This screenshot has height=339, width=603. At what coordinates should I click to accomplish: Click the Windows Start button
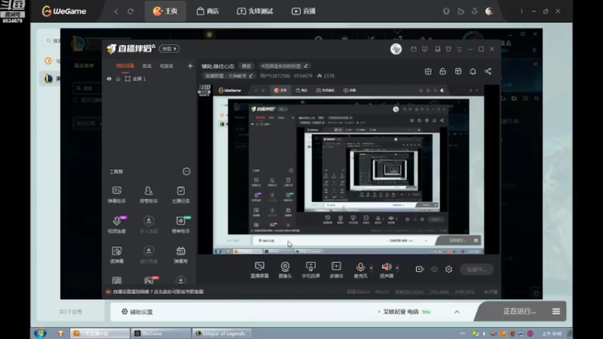coord(40,333)
